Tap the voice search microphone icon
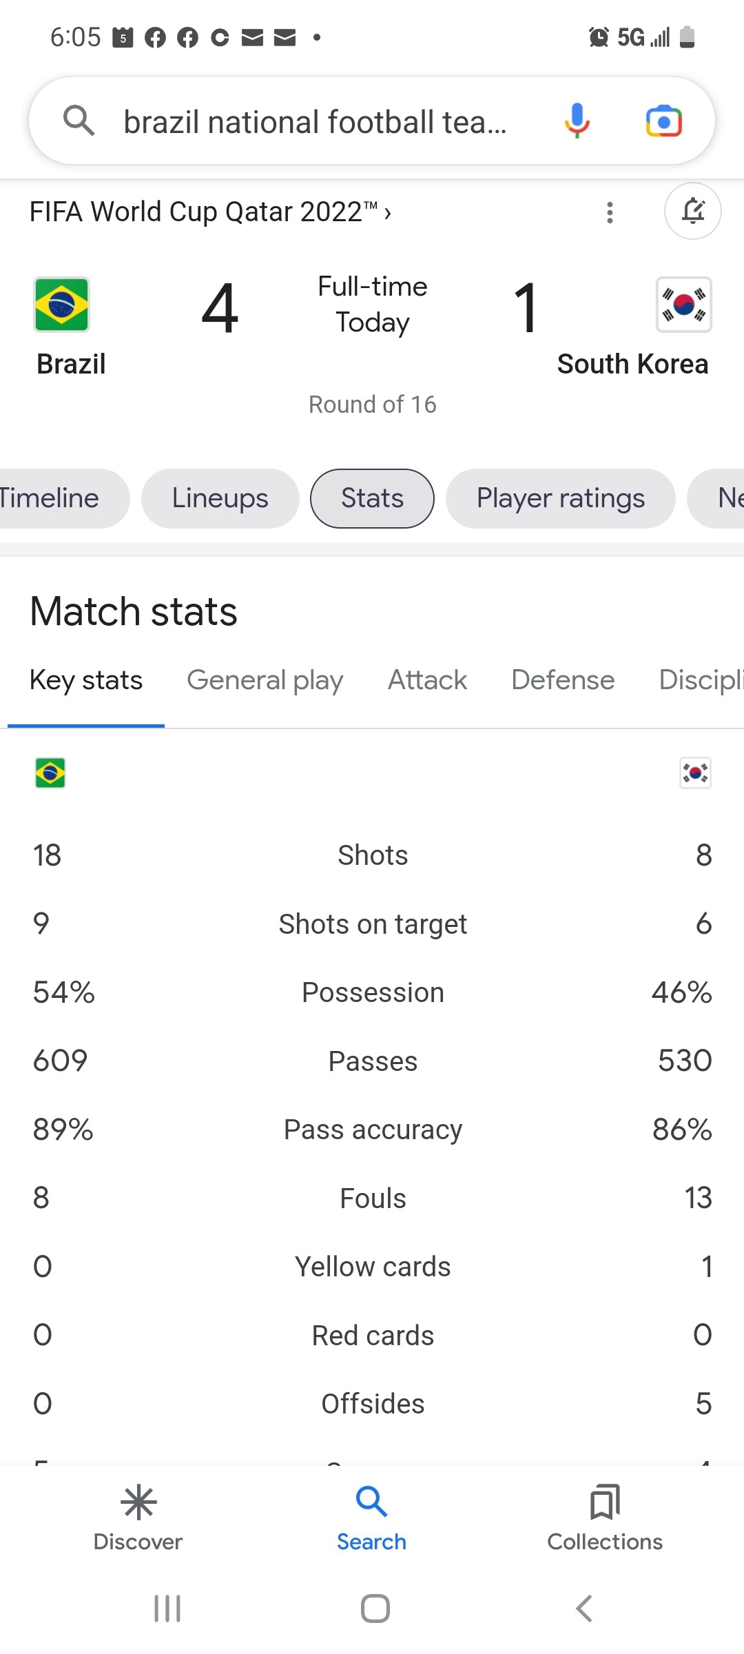Screen dimensions: 744x1654 click(x=577, y=121)
